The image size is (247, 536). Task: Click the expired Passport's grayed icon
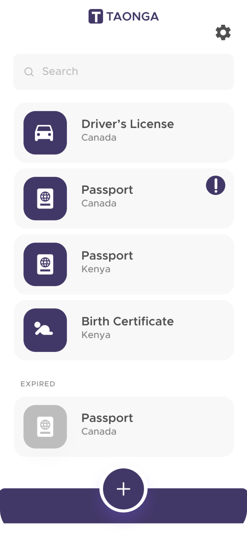click(45, 426)
